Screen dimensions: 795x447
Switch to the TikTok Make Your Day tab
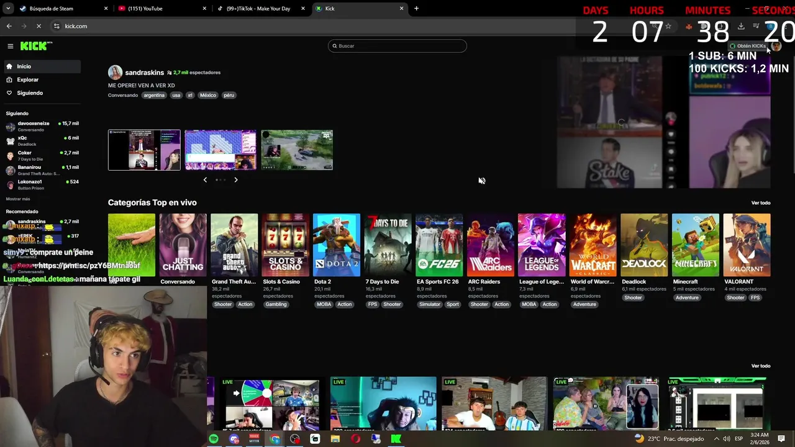coord(261,9)
